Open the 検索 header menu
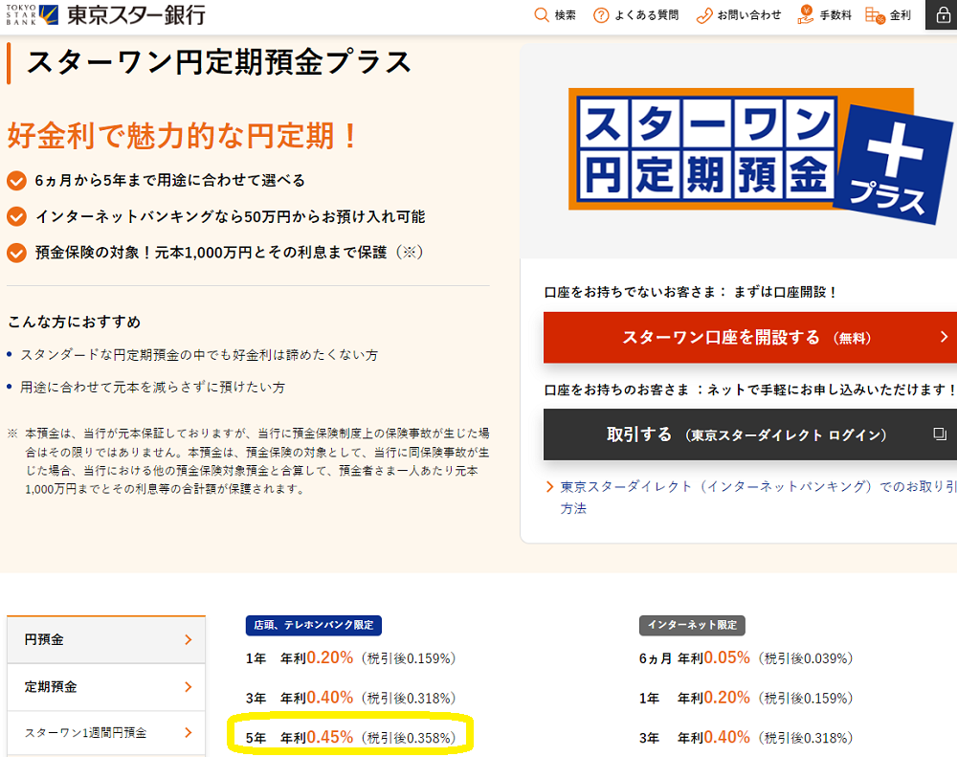 [555, 14]
